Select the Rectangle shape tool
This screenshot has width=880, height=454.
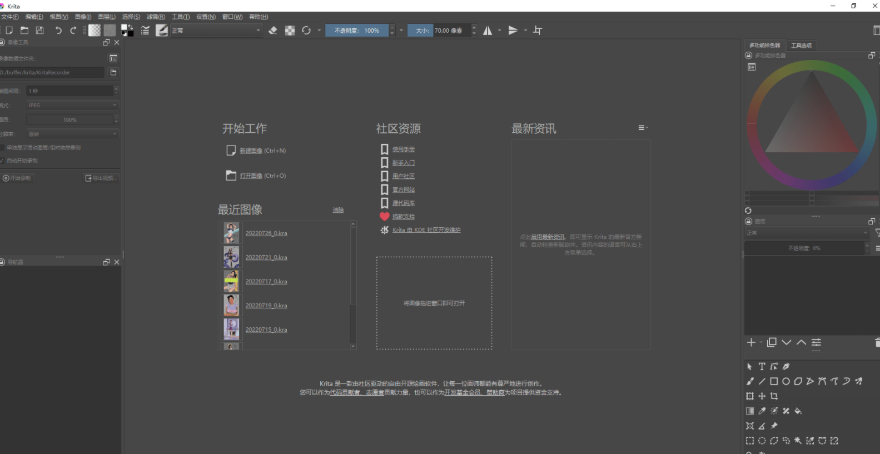(x=774, y=381)
